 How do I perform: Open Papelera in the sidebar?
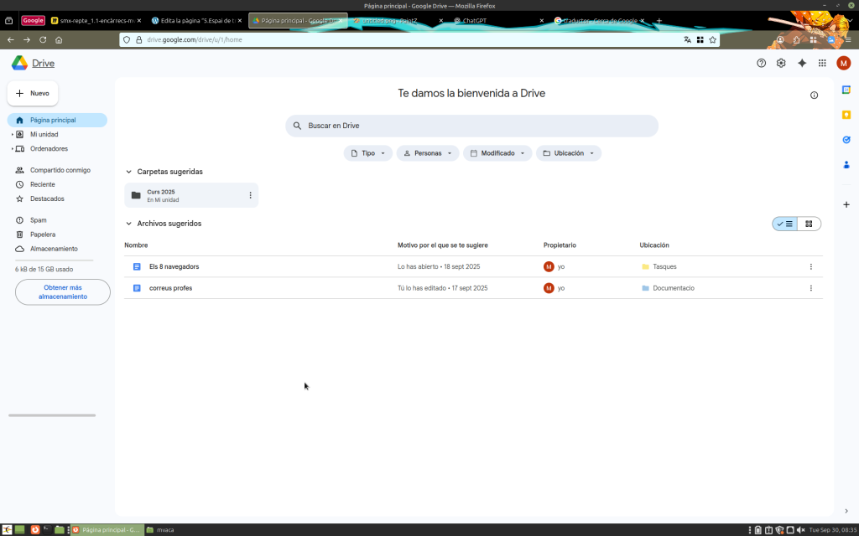(43, 234)
